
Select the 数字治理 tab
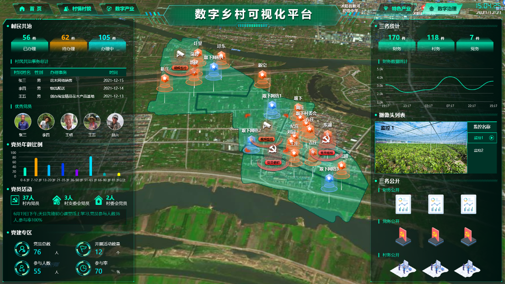[443, 9]
